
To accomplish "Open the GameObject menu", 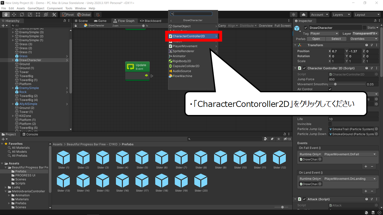I will point(36,8).
